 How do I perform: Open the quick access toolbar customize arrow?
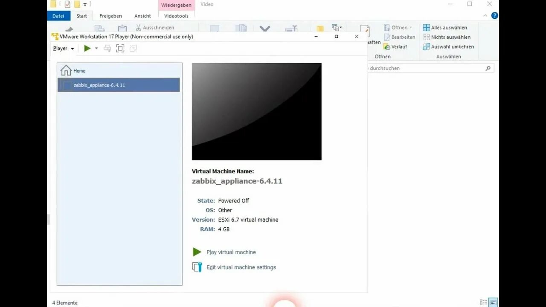pos(85,5)
